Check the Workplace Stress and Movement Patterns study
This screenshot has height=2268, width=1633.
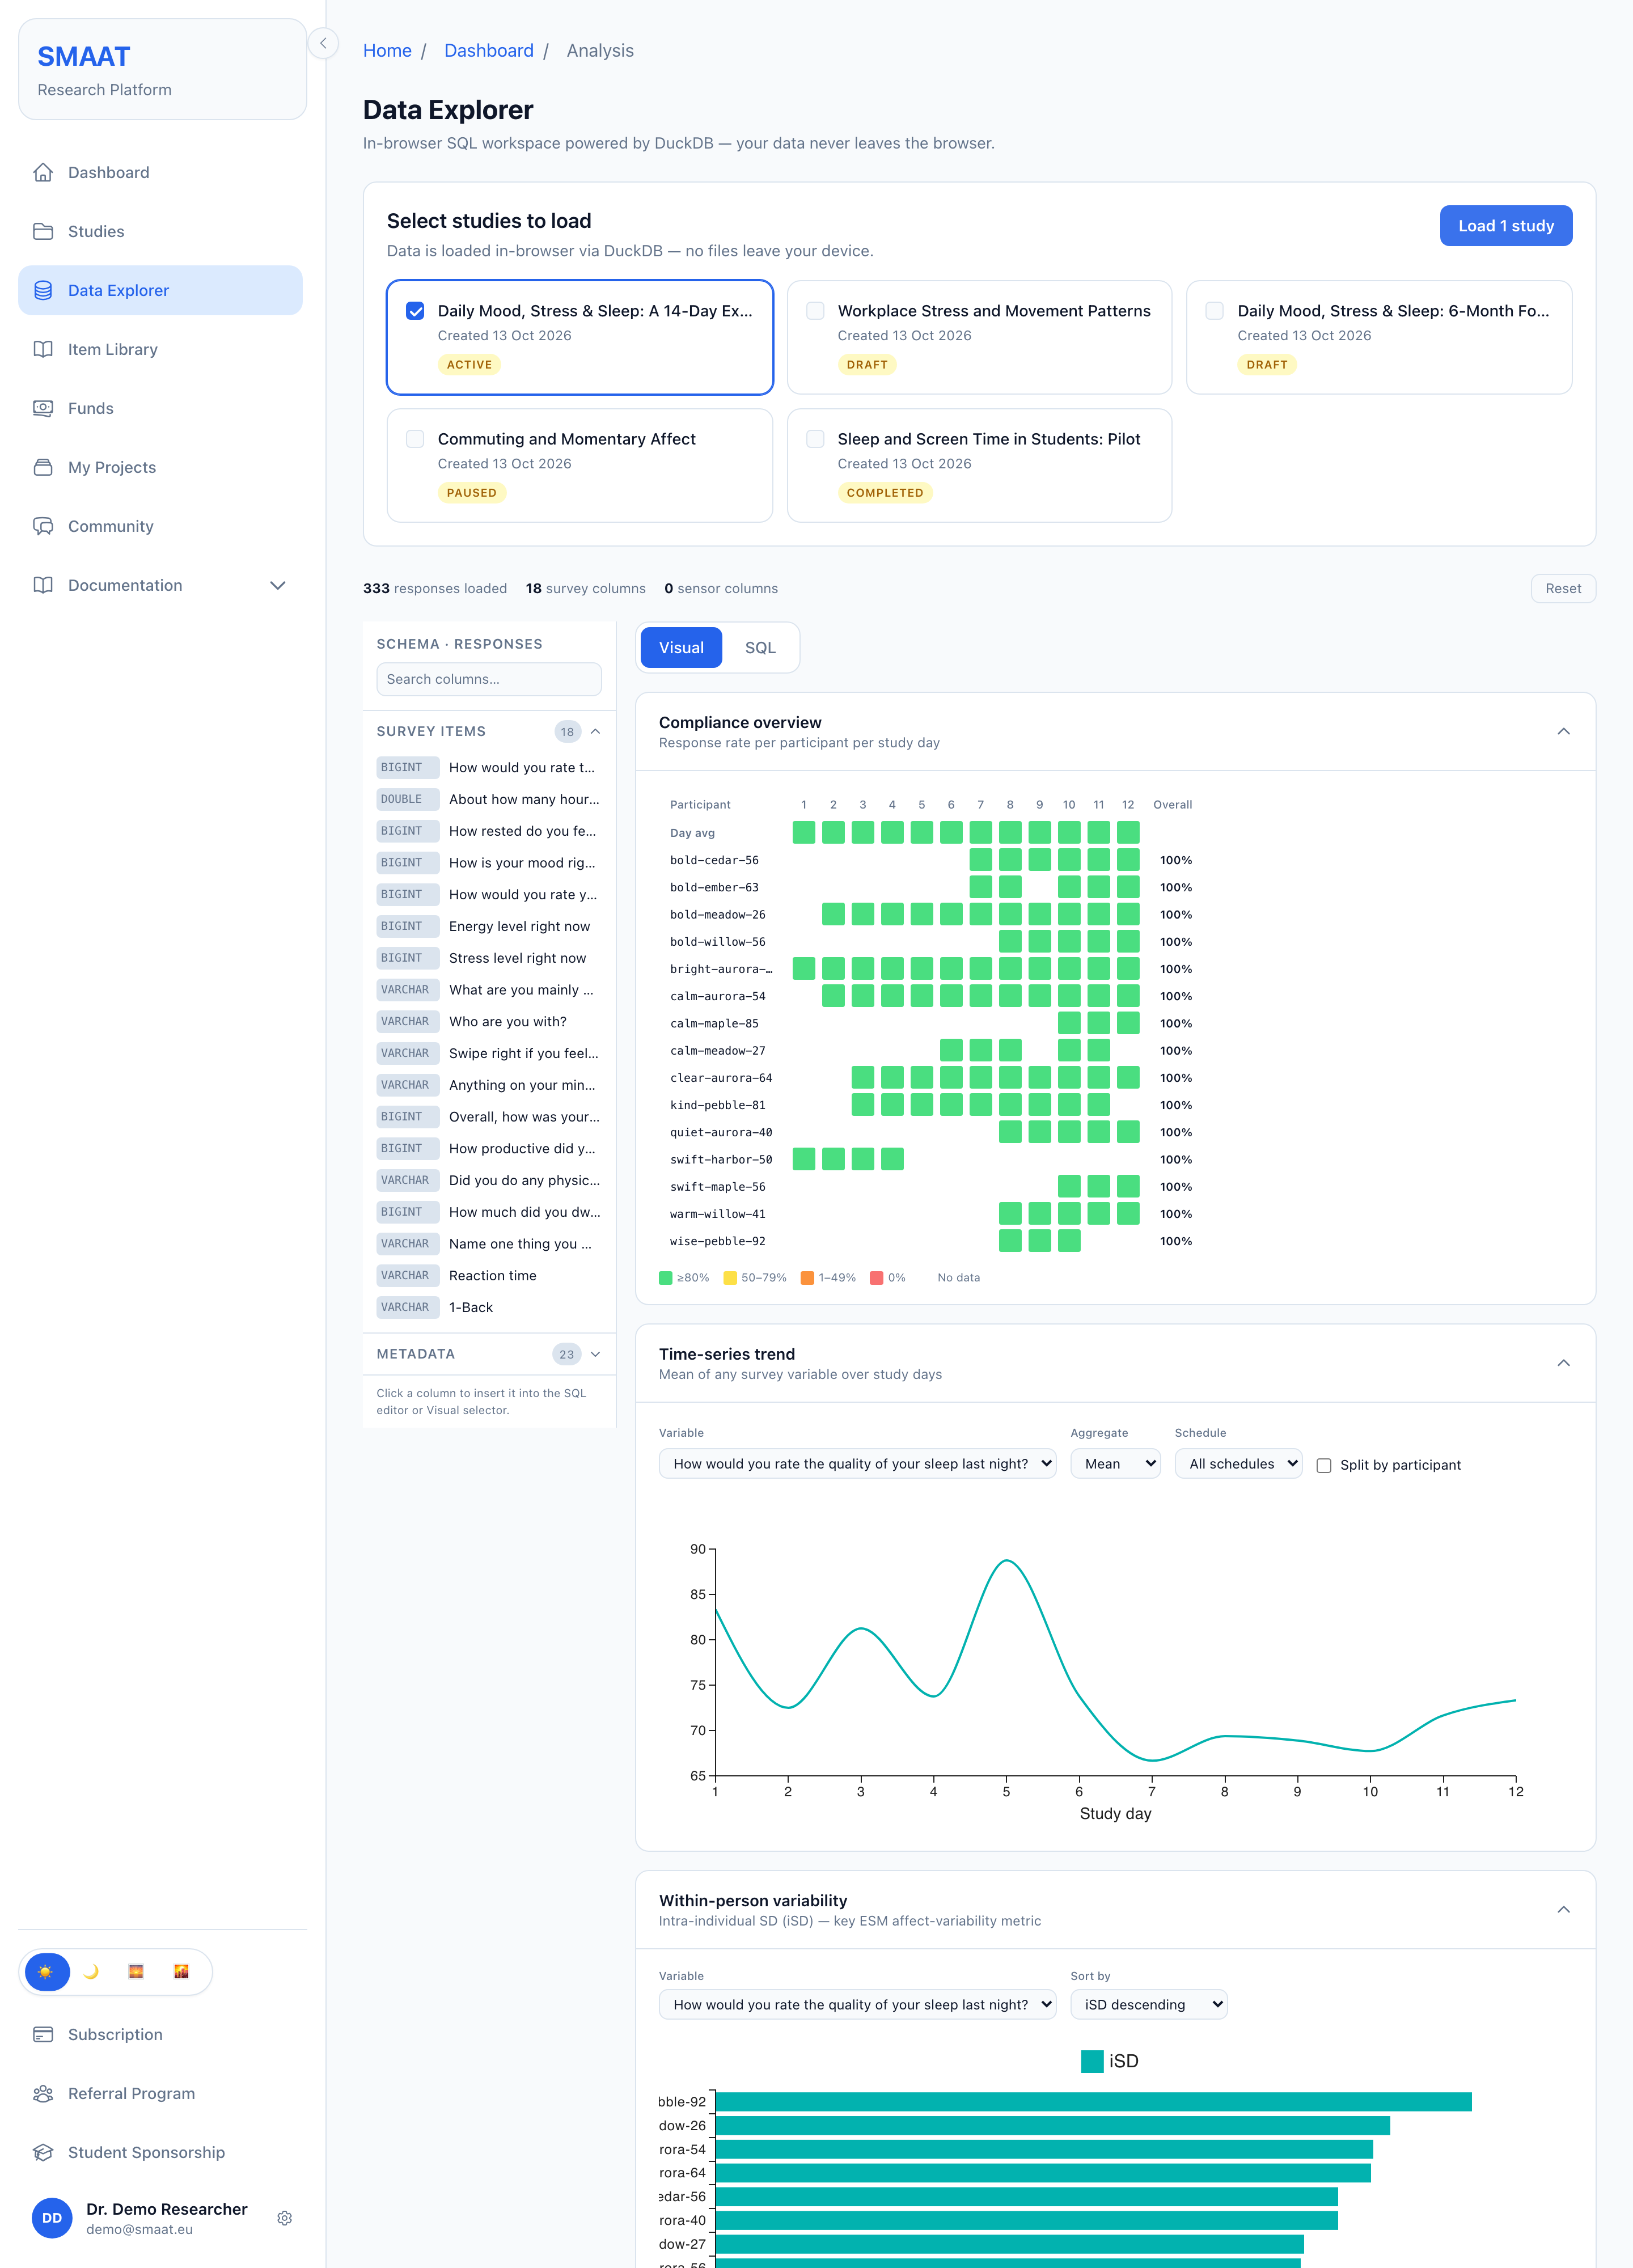click(x=815, y=311)
